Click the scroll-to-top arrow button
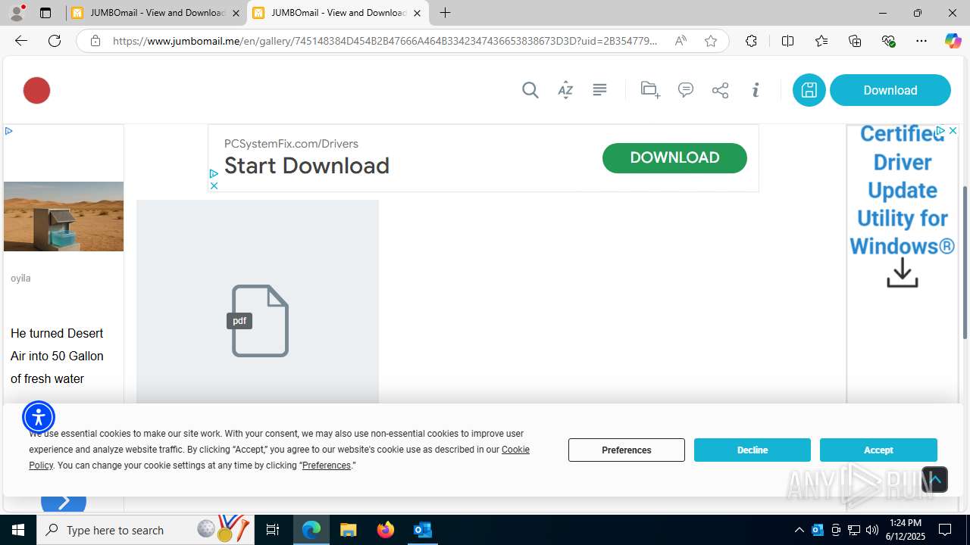970x545 pixels. (935, 479)
